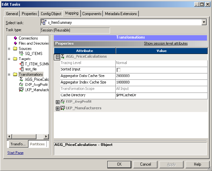Viewport: 212px width, 171px height.
Task: Select the Transfo... view tab
Action: (18, 144)
